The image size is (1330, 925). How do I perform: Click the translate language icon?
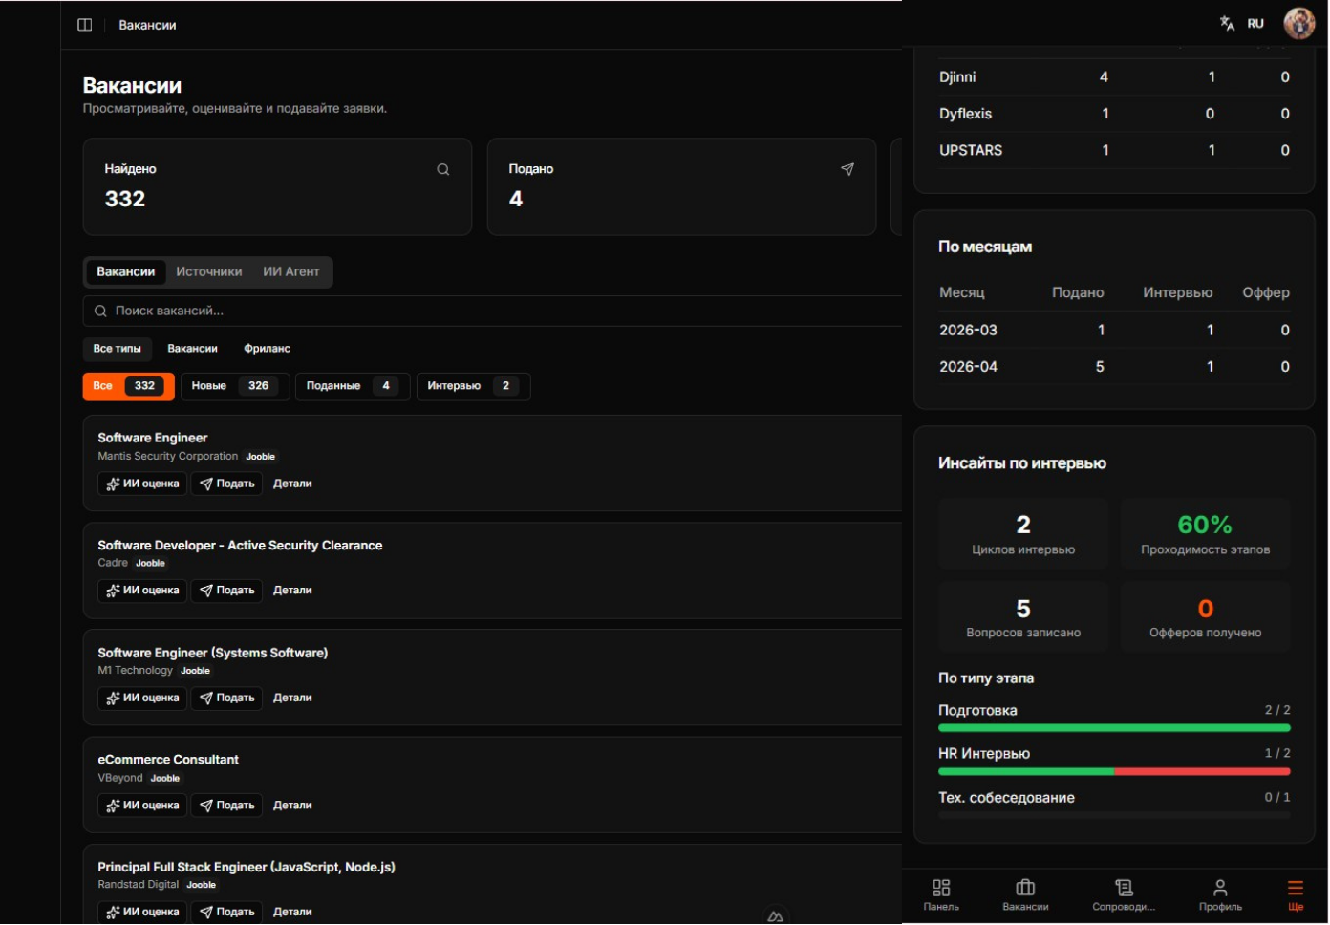(x=1227, y=23)
